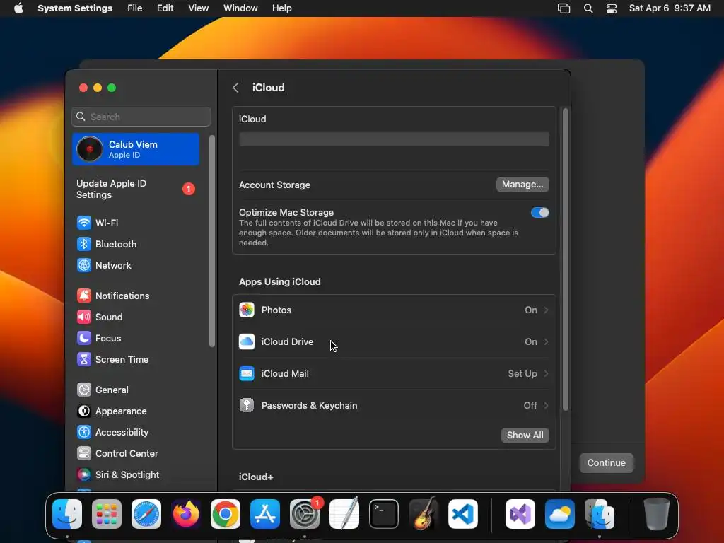Click the Control Center icon in sidebar
The height and width of the screenshot is (543, 724).
(84, 453)
